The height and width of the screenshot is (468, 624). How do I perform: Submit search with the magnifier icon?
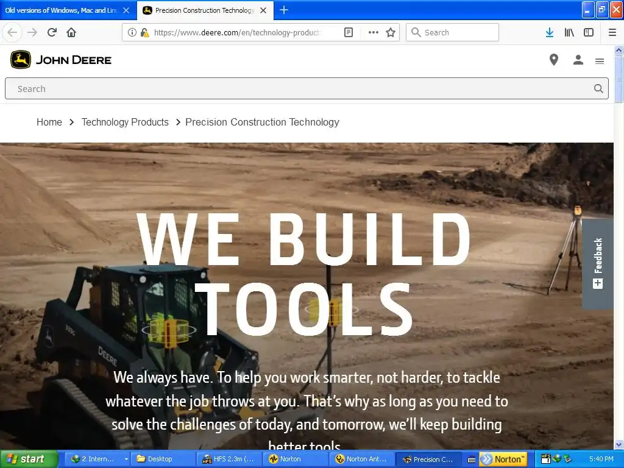pos(598,88)
